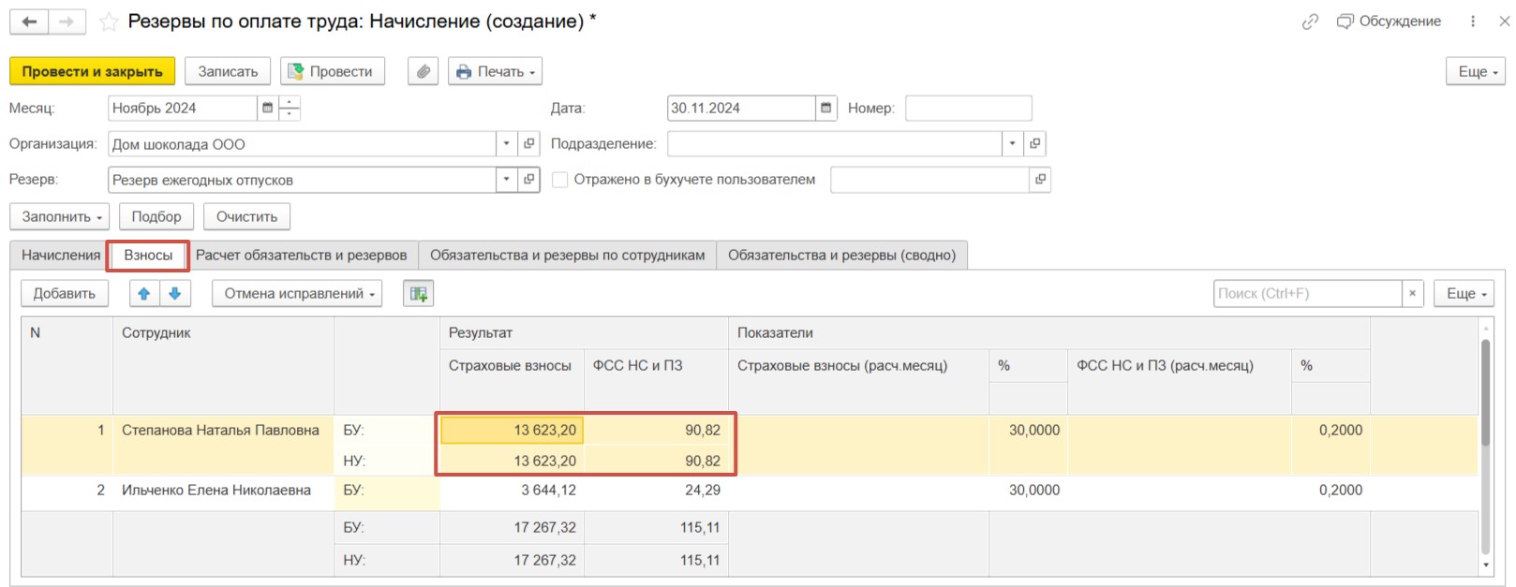Open 'Расчет обязательств и резервов' tab
Image resolution: width=1516 pixels, height=587 pixels.
pos(301,255)
